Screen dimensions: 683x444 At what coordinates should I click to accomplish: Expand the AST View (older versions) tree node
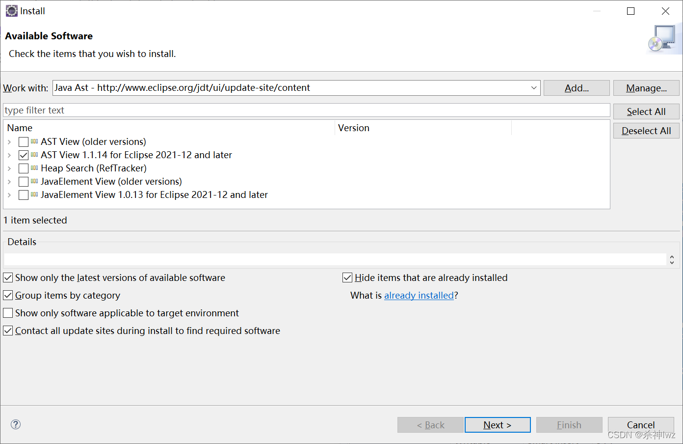click(x=10, y=141)
